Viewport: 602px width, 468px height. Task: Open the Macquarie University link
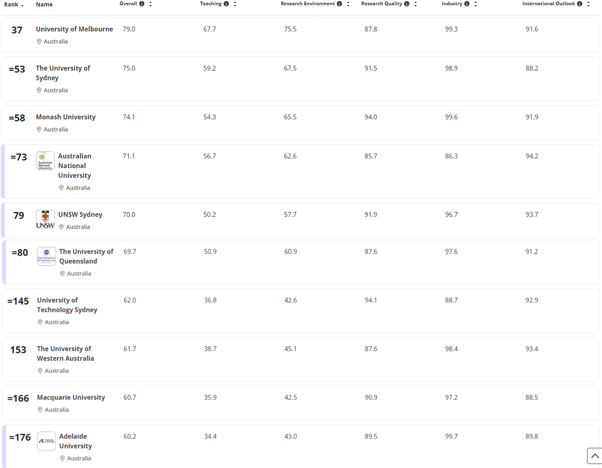(71, 398)
